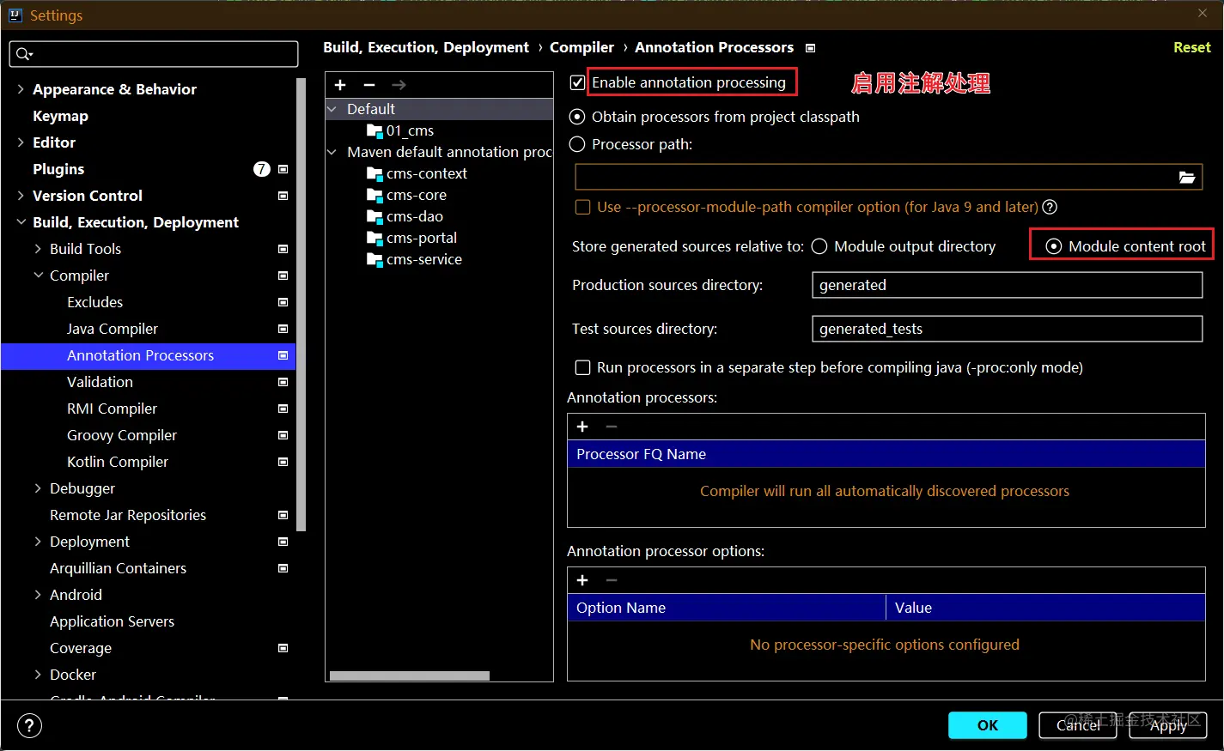Expand the Version Control section
1224x751 pixels.
point(21,196)
